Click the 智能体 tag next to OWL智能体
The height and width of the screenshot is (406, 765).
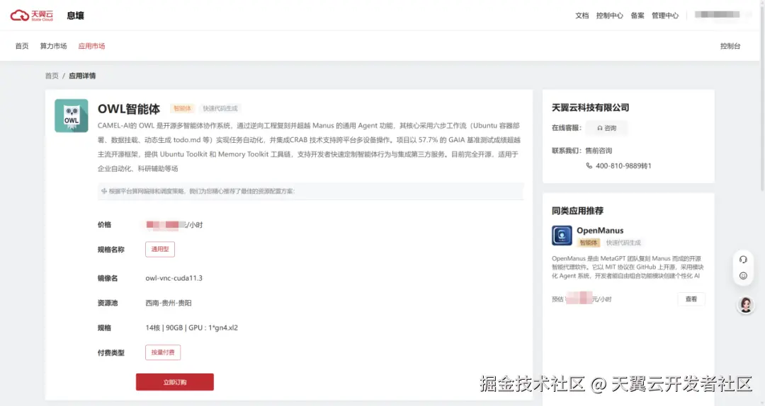[x=183, y=108]
